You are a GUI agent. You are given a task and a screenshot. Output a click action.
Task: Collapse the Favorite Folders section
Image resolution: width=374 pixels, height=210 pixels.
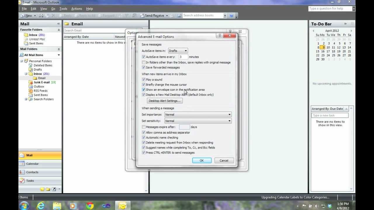coord(59,30)
